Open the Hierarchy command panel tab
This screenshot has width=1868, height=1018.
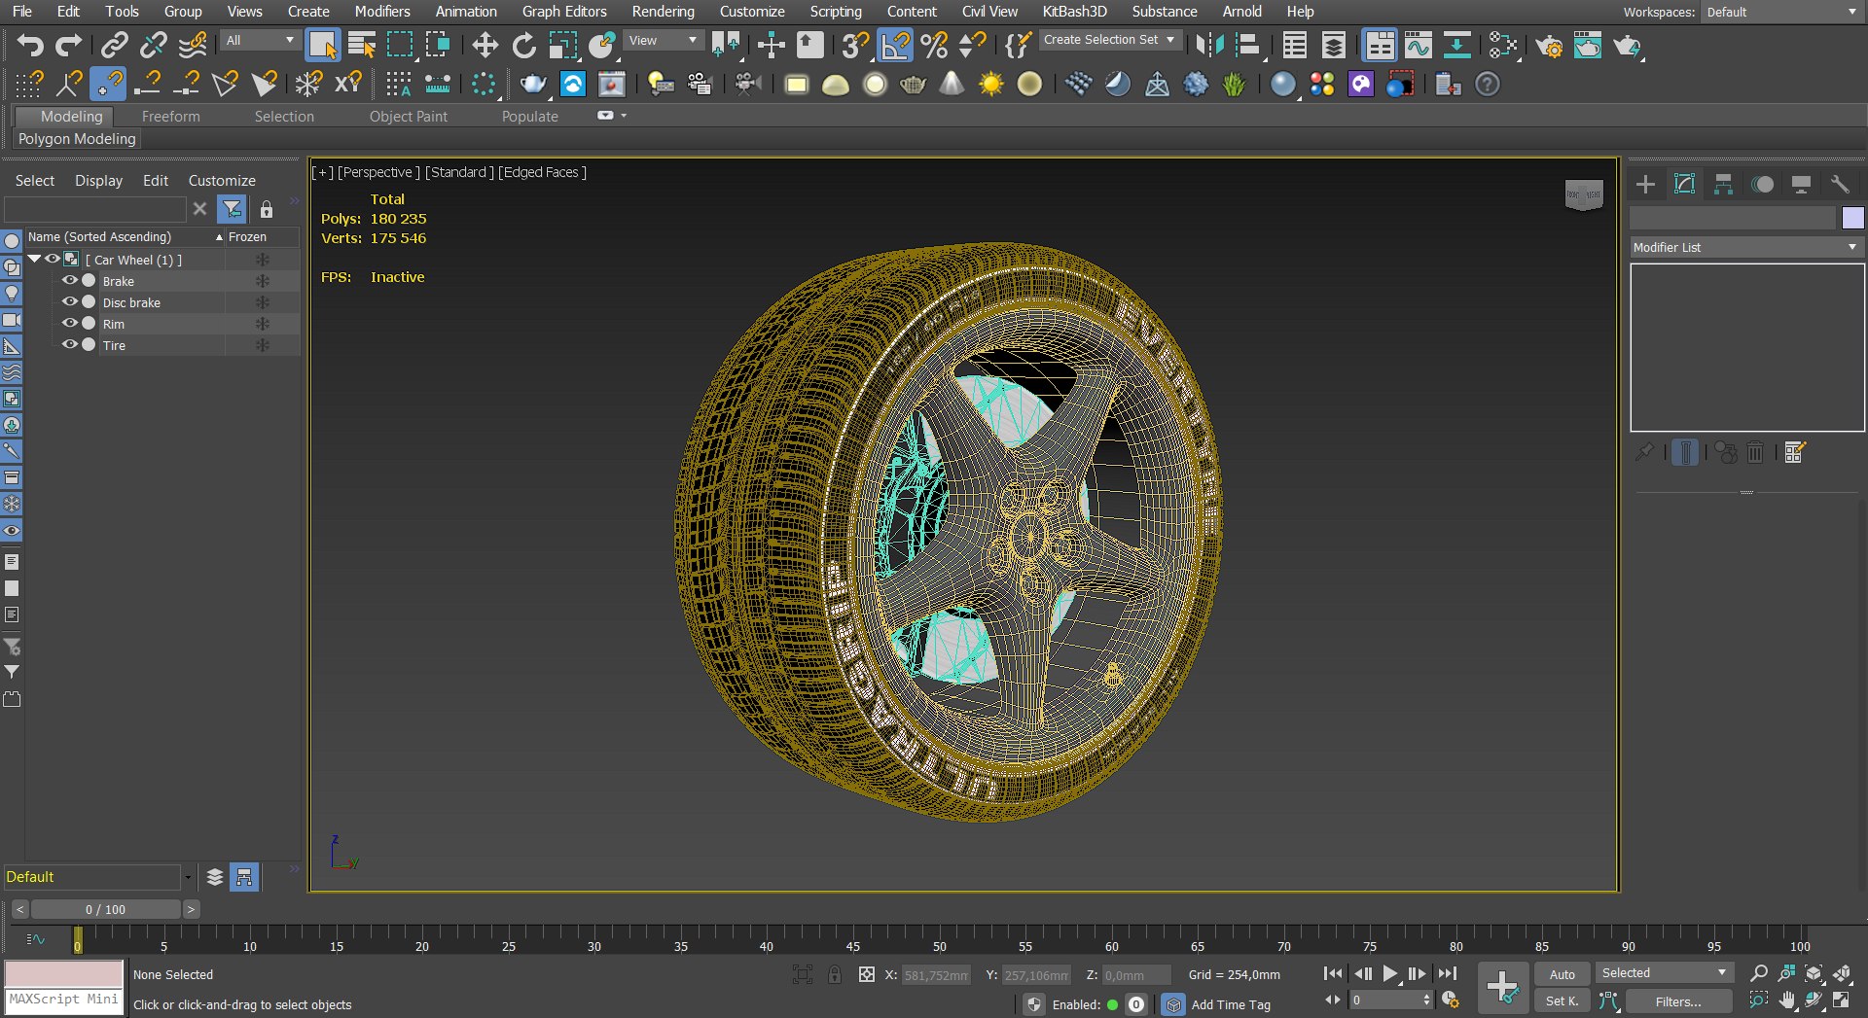tap(1723, 184)
